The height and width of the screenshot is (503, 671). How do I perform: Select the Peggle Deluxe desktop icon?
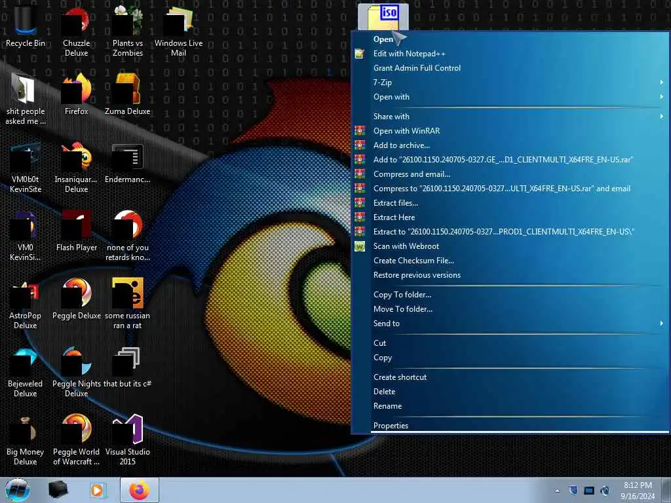coord(76,299)
